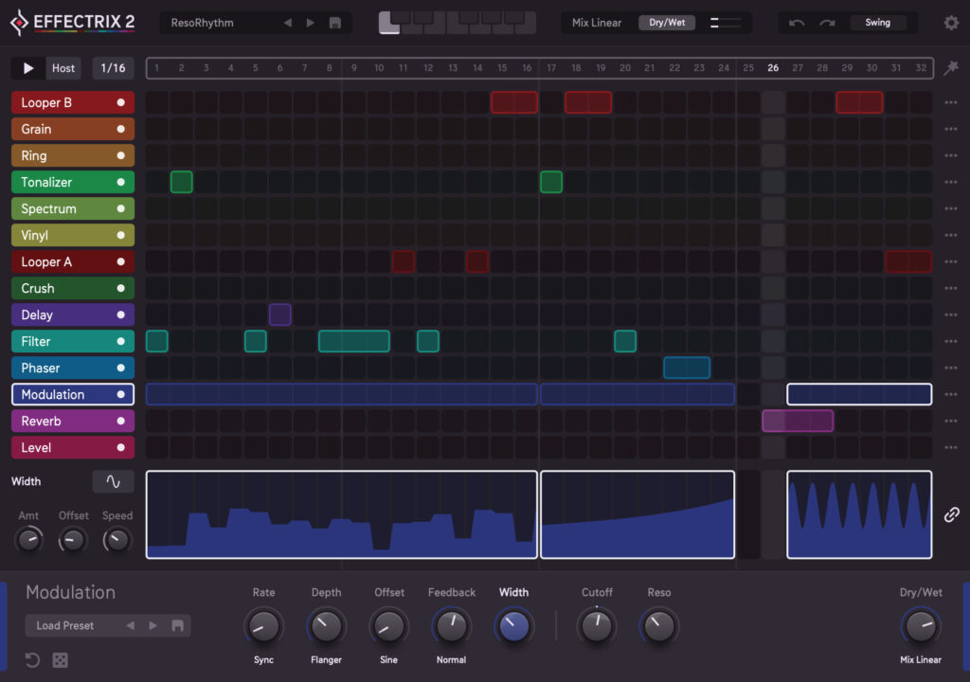Open the next preset with the right arrow

[311, 22]
